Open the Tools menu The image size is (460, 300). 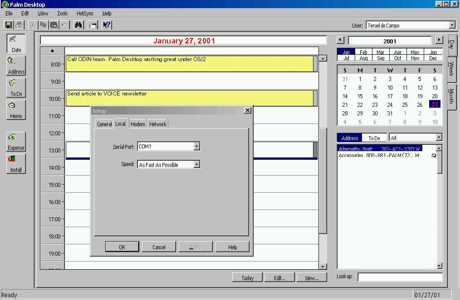(x=62, y=14)
